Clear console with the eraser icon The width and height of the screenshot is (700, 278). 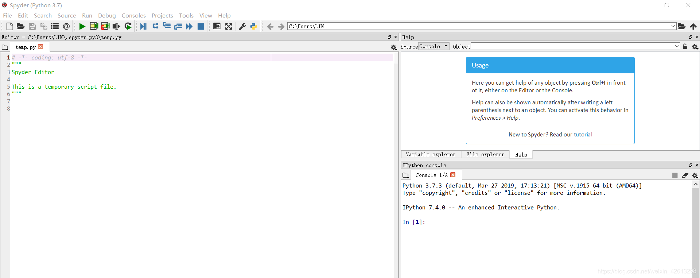[685, 175]
